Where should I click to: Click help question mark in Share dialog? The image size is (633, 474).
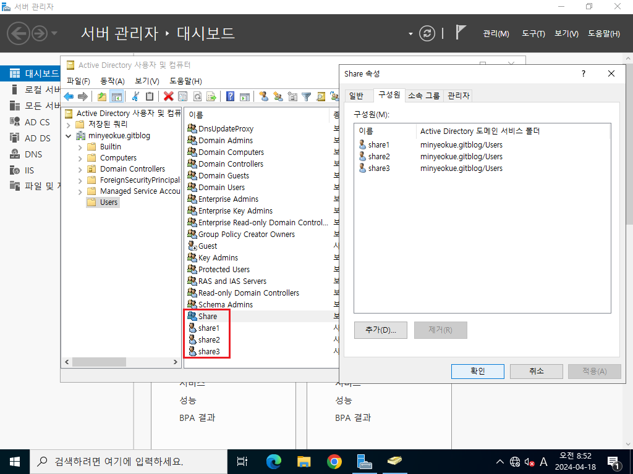(584, 73)
